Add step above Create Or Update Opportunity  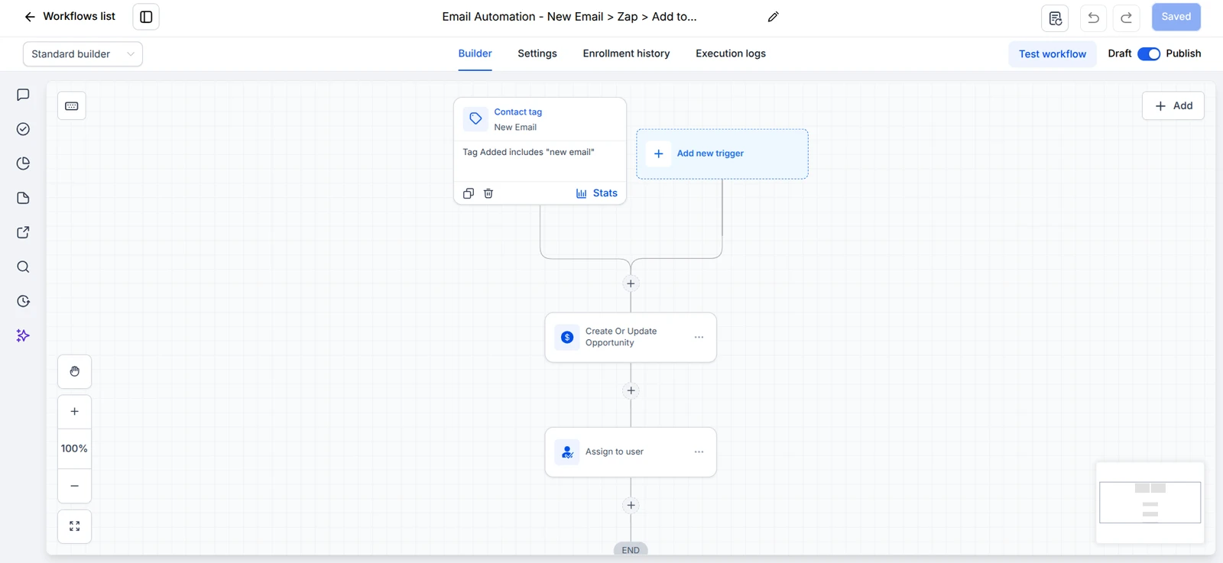(631, 283)
